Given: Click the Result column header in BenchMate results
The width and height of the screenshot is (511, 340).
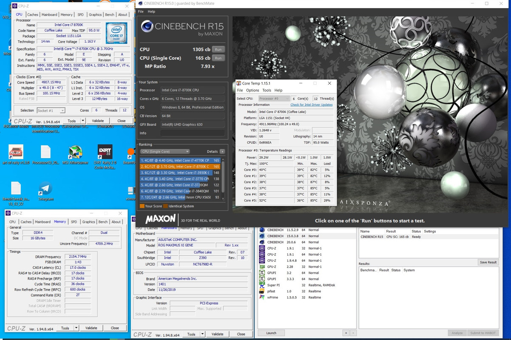Looking at the screenshot, I should coord(384,270).
